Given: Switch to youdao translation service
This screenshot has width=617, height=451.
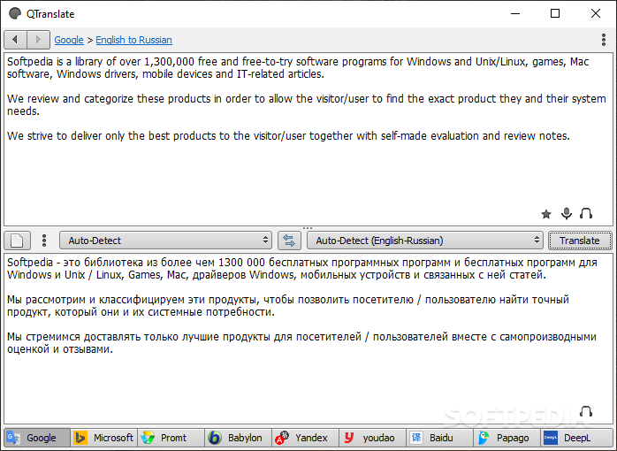Looking at the screenshot, I should click(373, 438).
